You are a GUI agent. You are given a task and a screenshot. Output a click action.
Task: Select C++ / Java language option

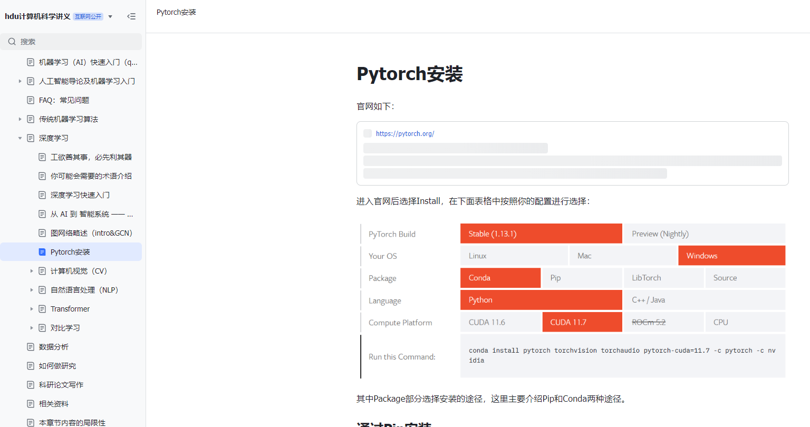[705, 300]
